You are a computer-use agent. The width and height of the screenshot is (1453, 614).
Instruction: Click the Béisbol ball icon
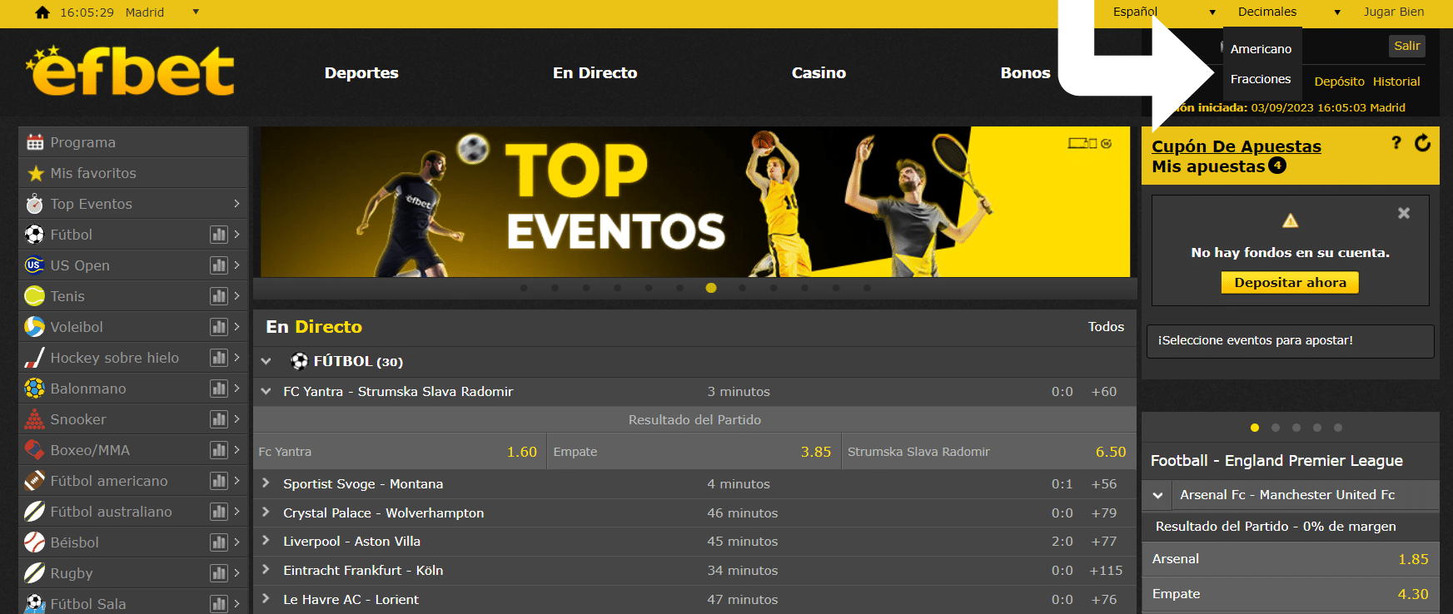[x=35, y=542]
